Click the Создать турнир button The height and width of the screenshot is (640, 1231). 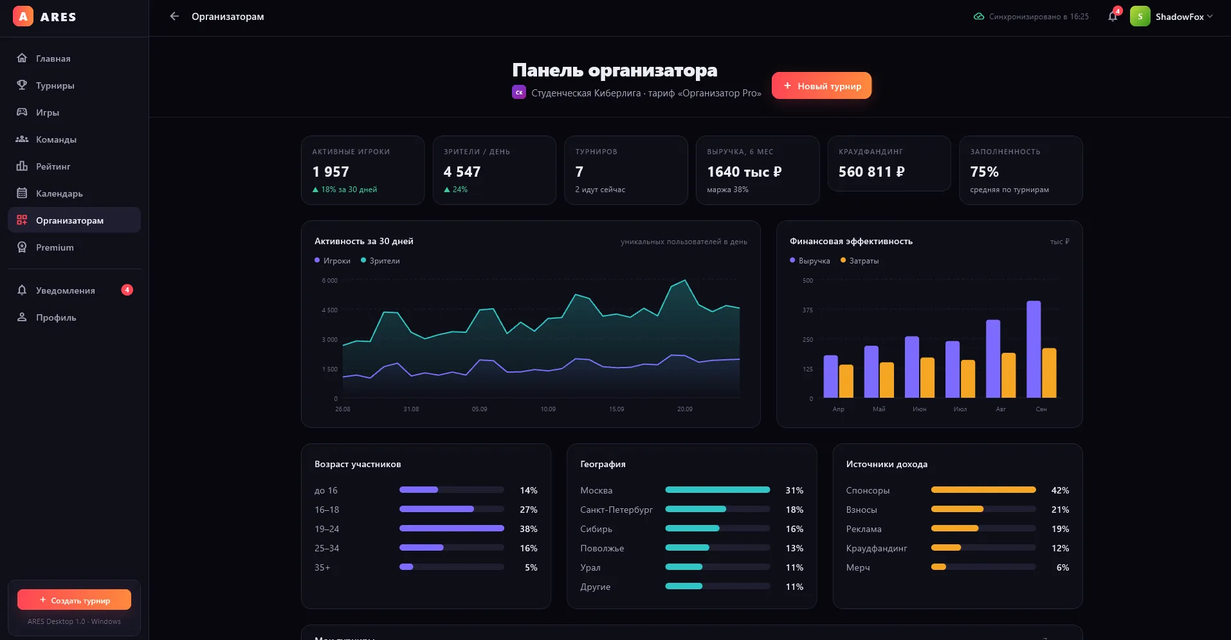point(74,600)
